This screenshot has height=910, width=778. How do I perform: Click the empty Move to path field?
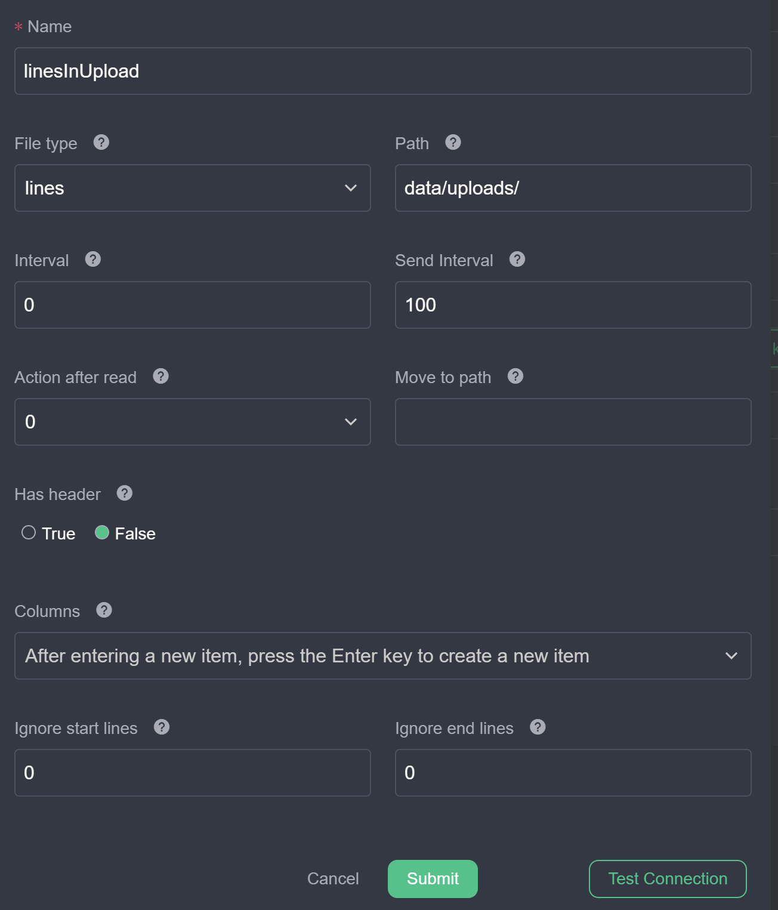[573, 422]
